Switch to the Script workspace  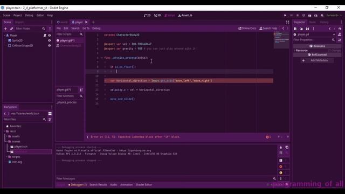point(169,16)
